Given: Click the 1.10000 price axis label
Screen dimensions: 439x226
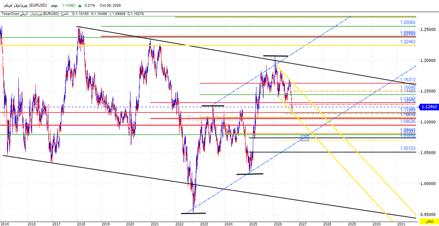Looking at the screenshot, I should click(427, 122).
